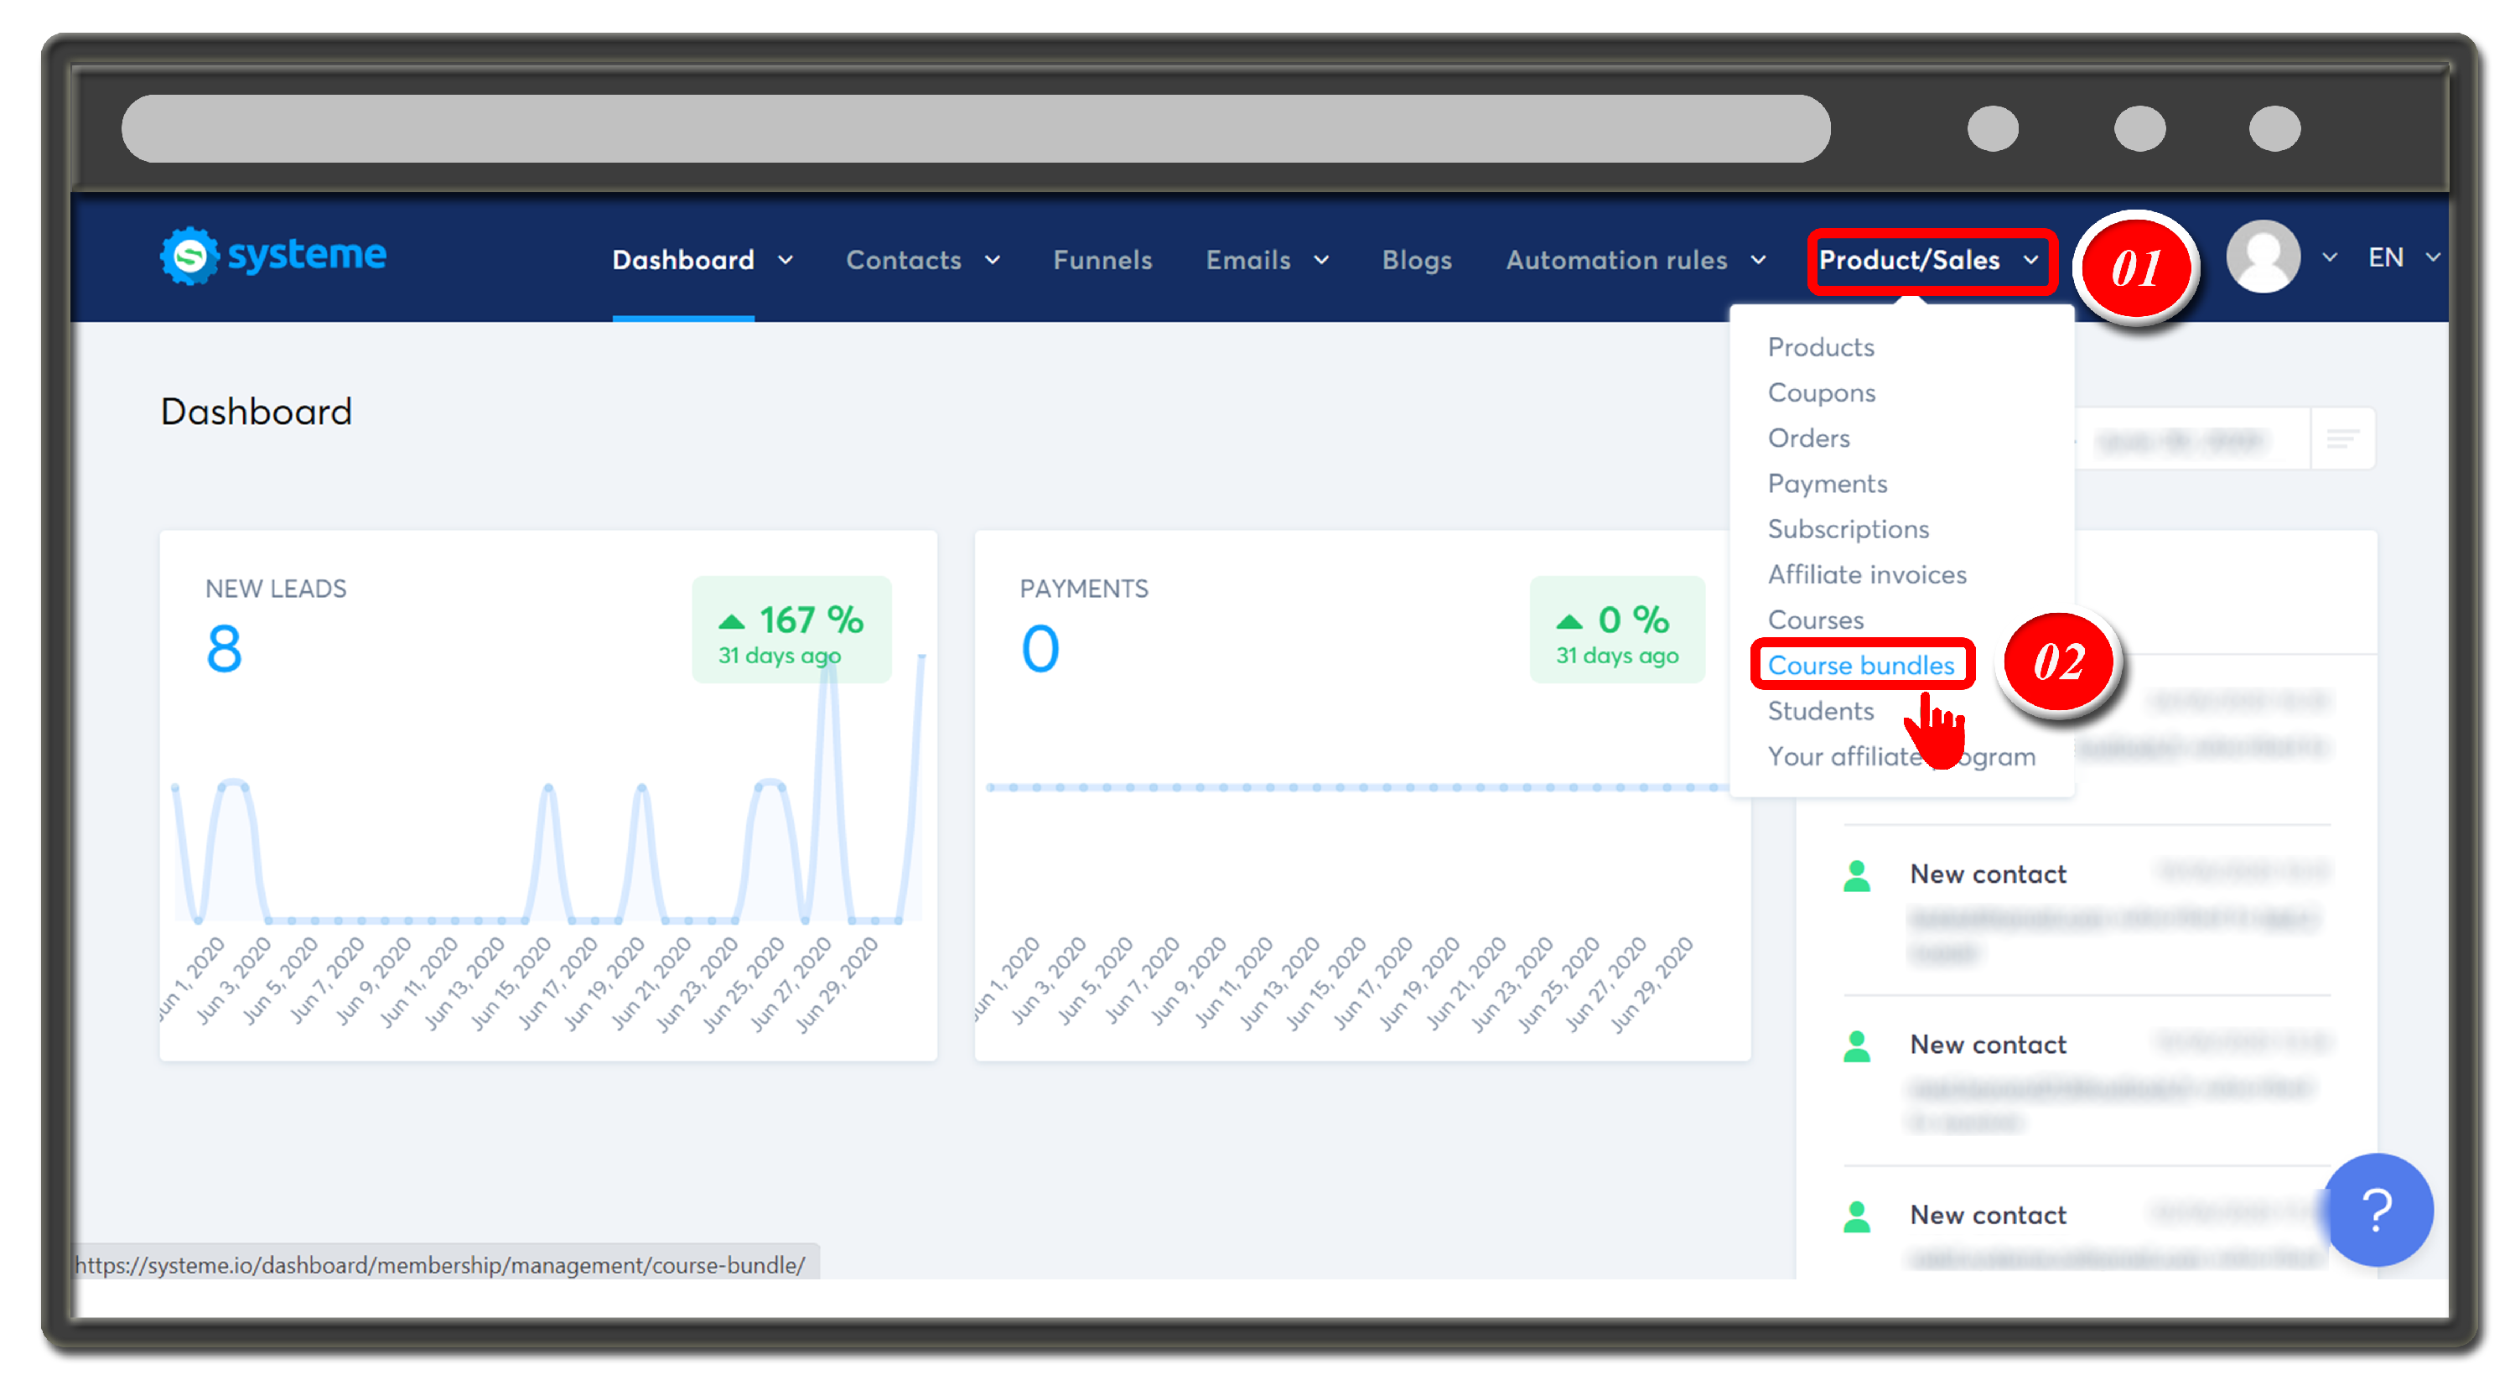Open the Course bundles link
The width and height of the screenshot is (2515, 1380).
1861,665
